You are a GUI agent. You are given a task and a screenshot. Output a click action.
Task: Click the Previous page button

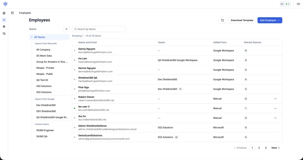click(x=240, y=148)
